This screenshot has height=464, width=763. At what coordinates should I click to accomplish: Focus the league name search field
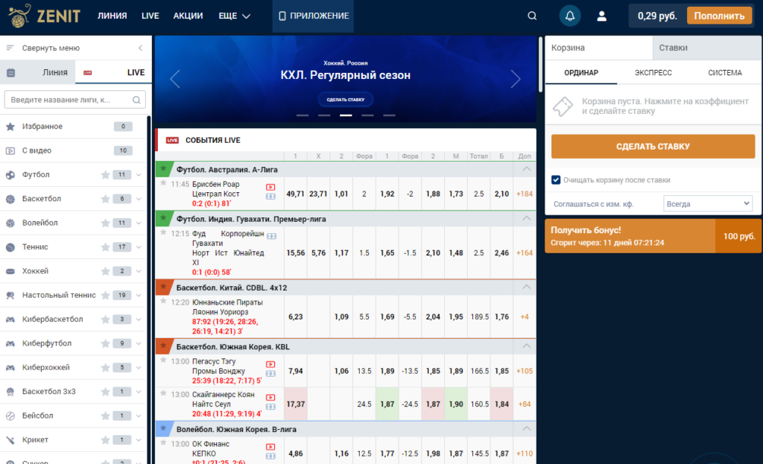point(75,100)
